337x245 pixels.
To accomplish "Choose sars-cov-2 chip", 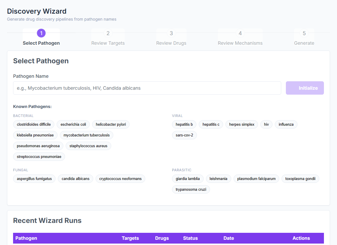I will [x=184, y=135].
